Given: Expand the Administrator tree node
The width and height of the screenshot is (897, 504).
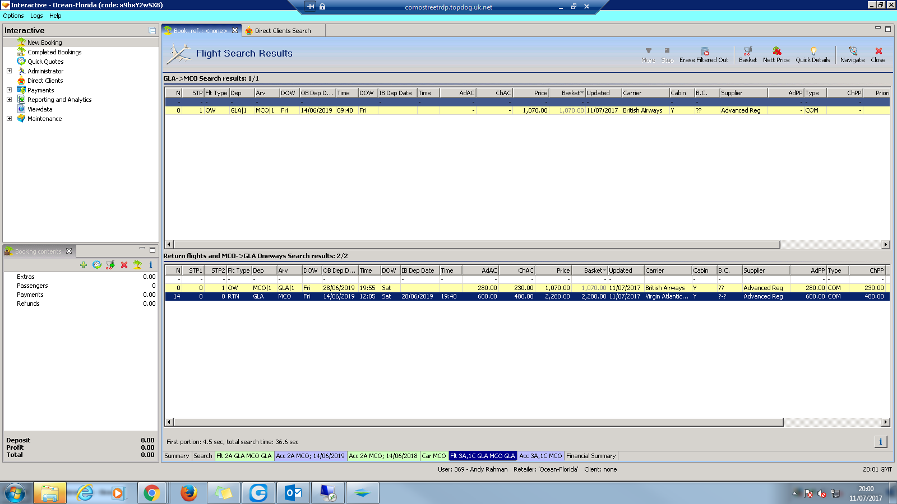Looking at the screenshot, I should pyautogui.click(x=9, y=71).
